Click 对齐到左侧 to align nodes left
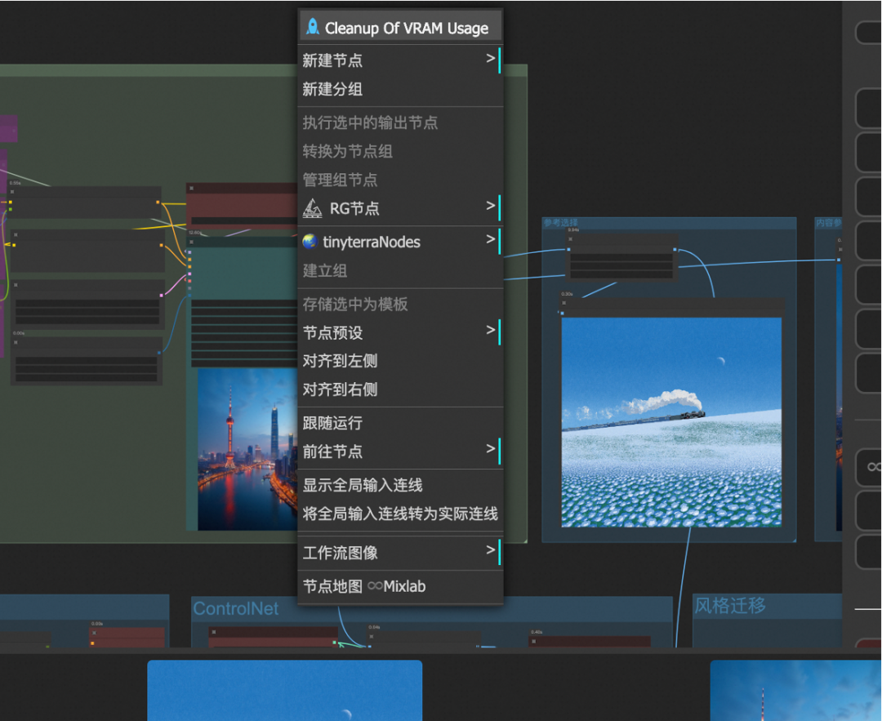The image size is (882, 721). pyautogui.click(x=340, y=361)
